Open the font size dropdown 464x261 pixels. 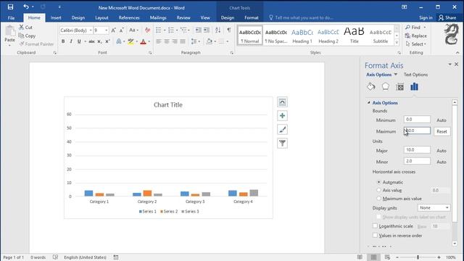107,30
